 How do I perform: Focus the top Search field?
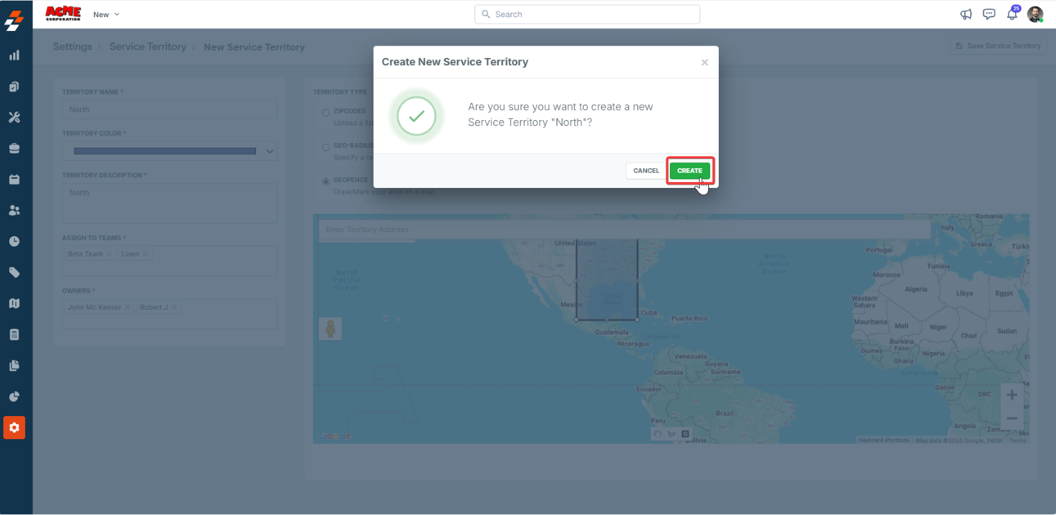tap(587, 15)
